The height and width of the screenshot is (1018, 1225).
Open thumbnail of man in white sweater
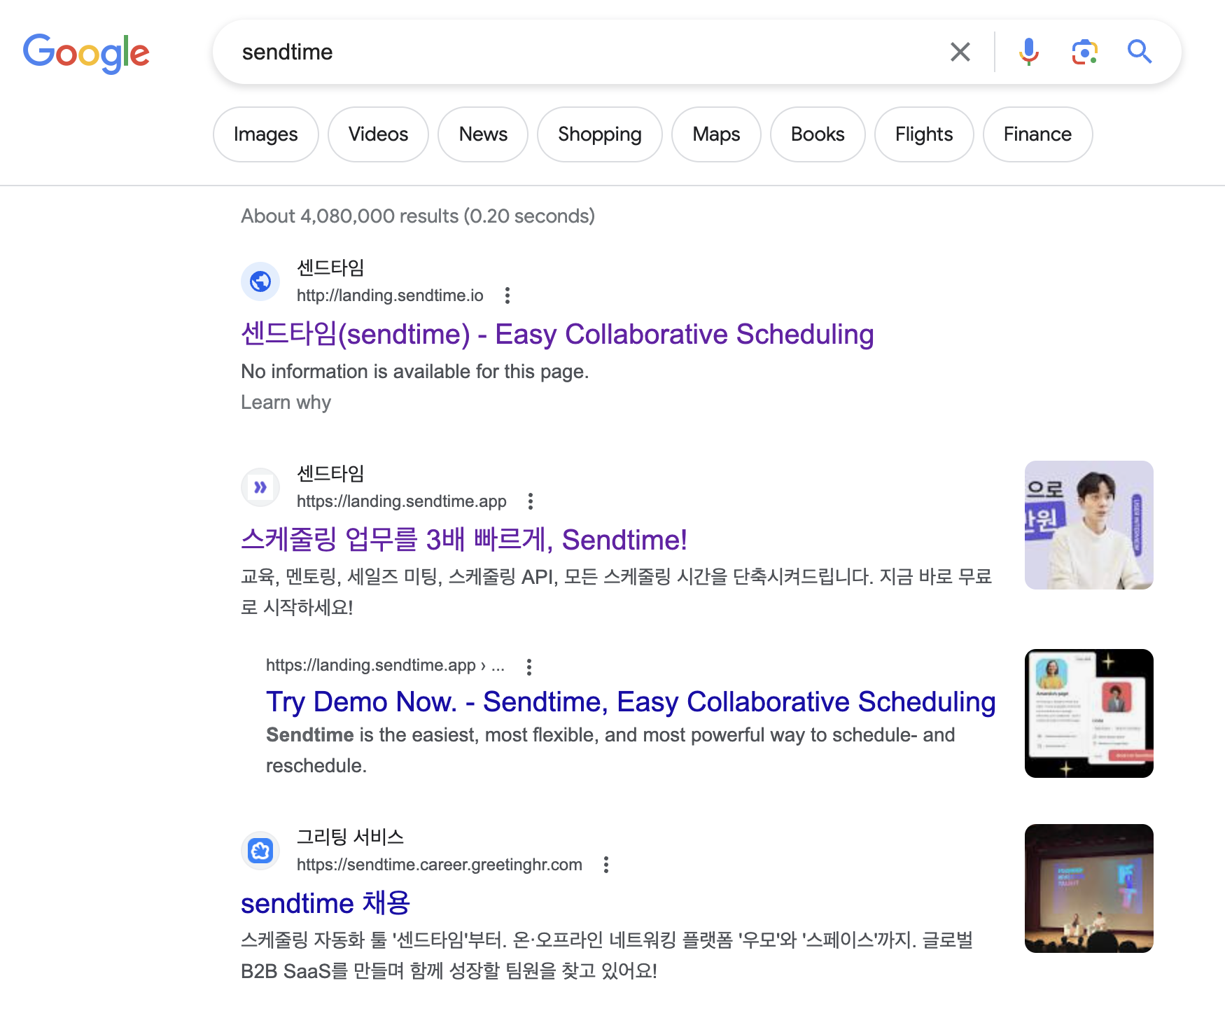[1088, 525]
